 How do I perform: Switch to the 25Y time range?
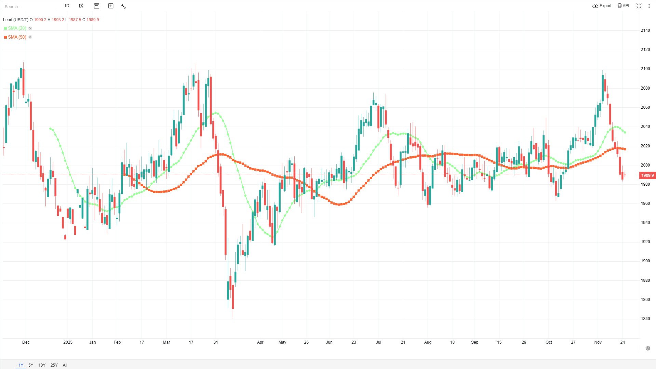click(x=54, y=365)
